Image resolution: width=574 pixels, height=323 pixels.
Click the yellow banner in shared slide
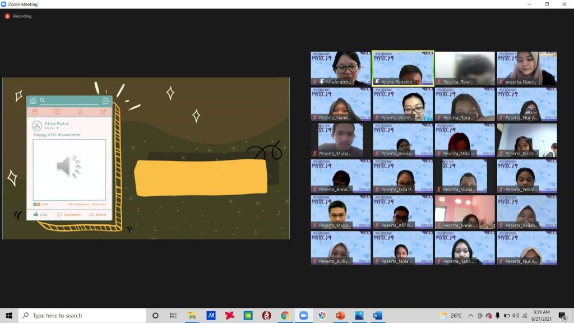pos(201,178)
